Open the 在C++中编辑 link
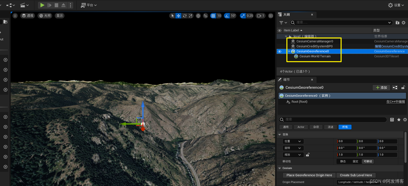 [x=396, y=102]
